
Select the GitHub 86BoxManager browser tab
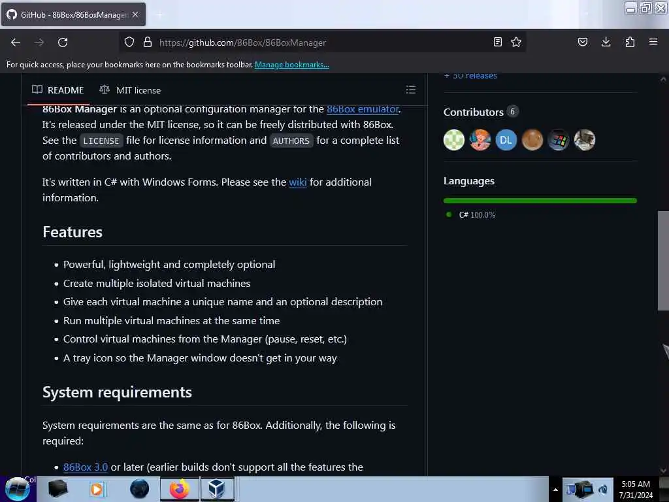click(x=73, y=14)
